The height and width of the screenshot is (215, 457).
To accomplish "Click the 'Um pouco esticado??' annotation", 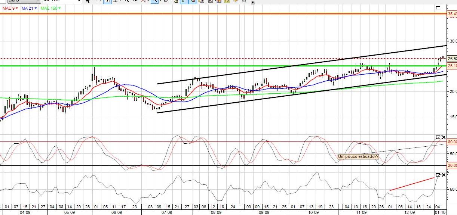I will pos(358,157).
